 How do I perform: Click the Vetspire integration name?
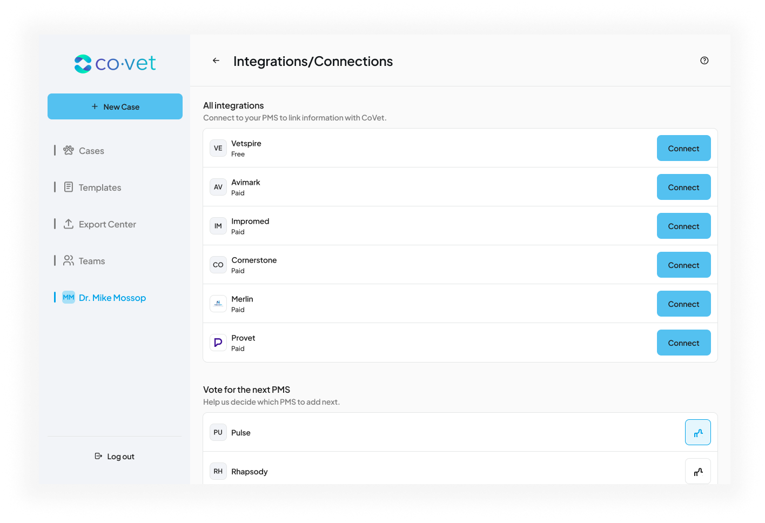click(246, 143)
